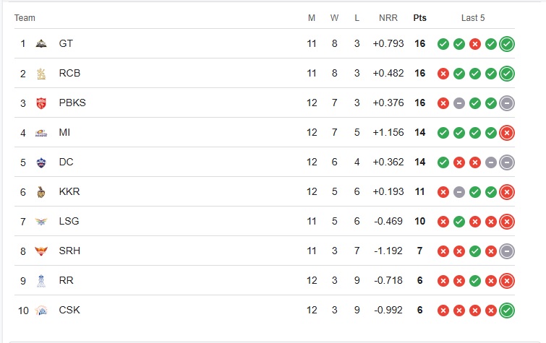
Task: Open GT's most recent match result
Action: click(x=507, y=43)
